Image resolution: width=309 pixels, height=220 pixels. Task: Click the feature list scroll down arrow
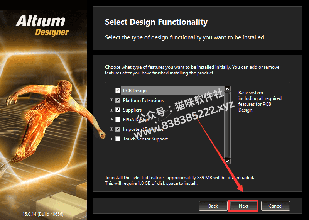coord(228,161)
